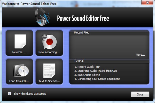Click the Close button
This screenshot has height=103, width=155.
[x=140, y=94]
